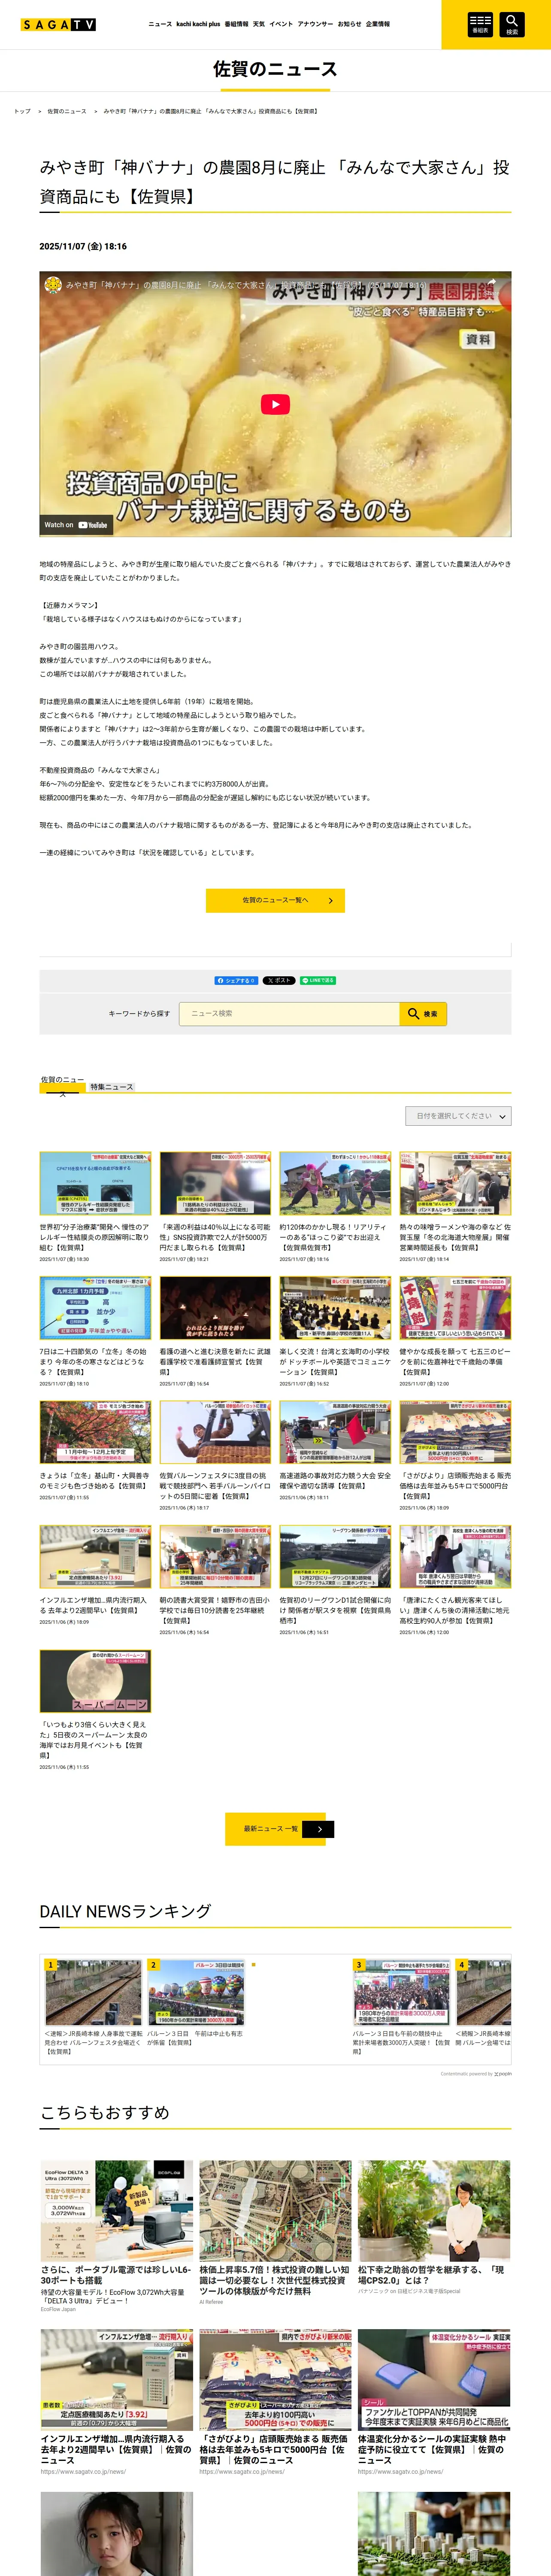This screenshot has width=551, height=2576.
Task: Switch to the 特集ニュース tab
Action: coord(111,1086)
